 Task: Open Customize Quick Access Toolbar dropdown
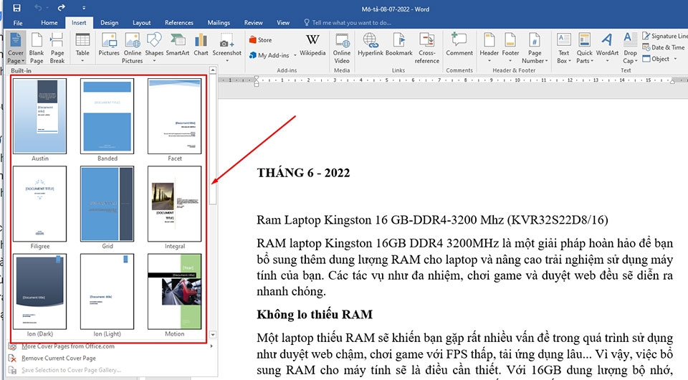point(84,8)
